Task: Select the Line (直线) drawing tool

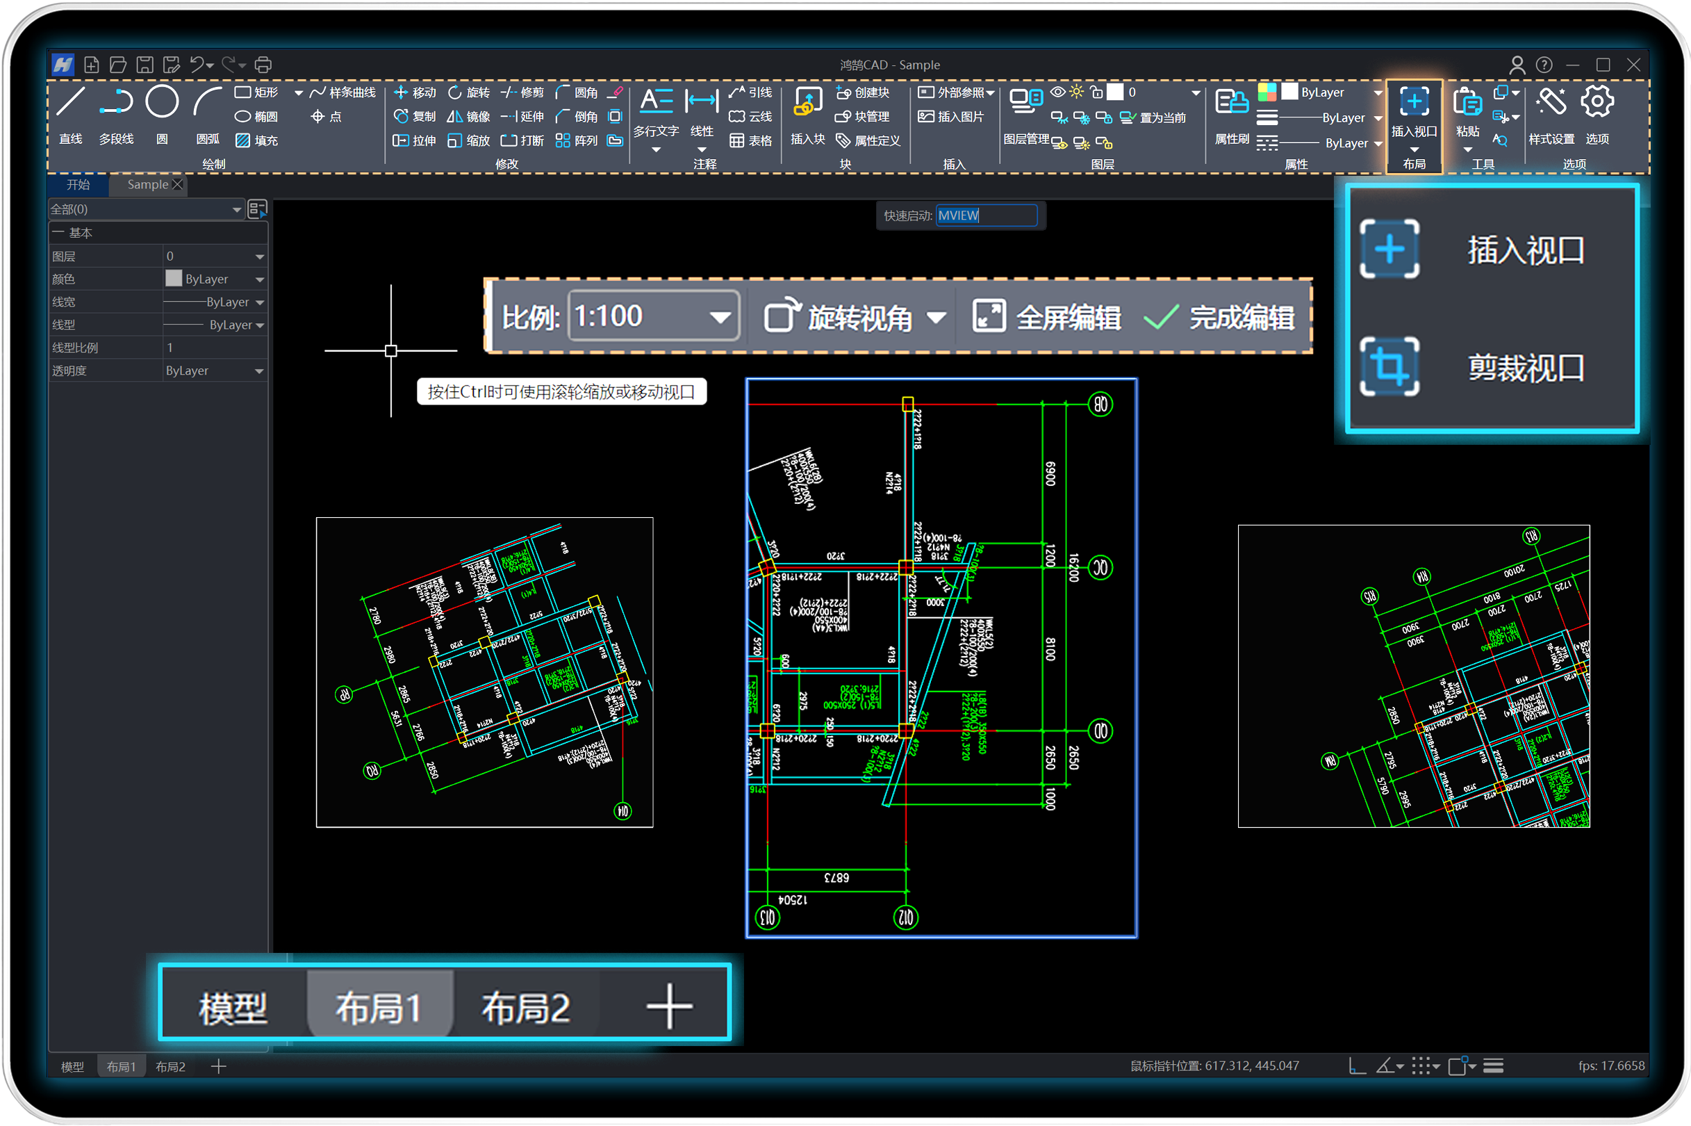Action: coord(70,103)
